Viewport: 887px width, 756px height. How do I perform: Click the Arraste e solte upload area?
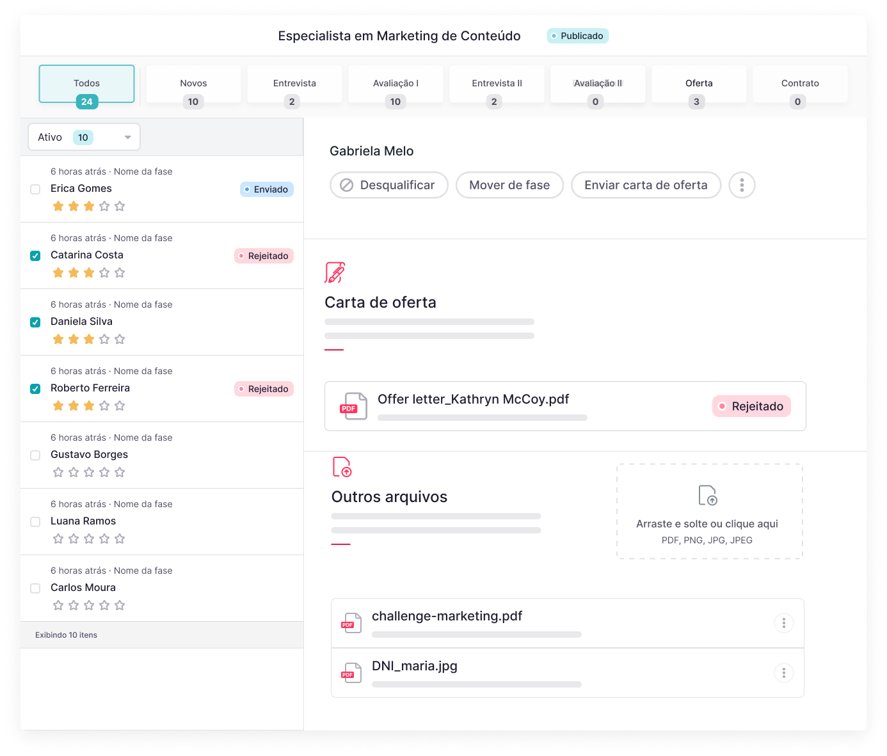point(710,512)
